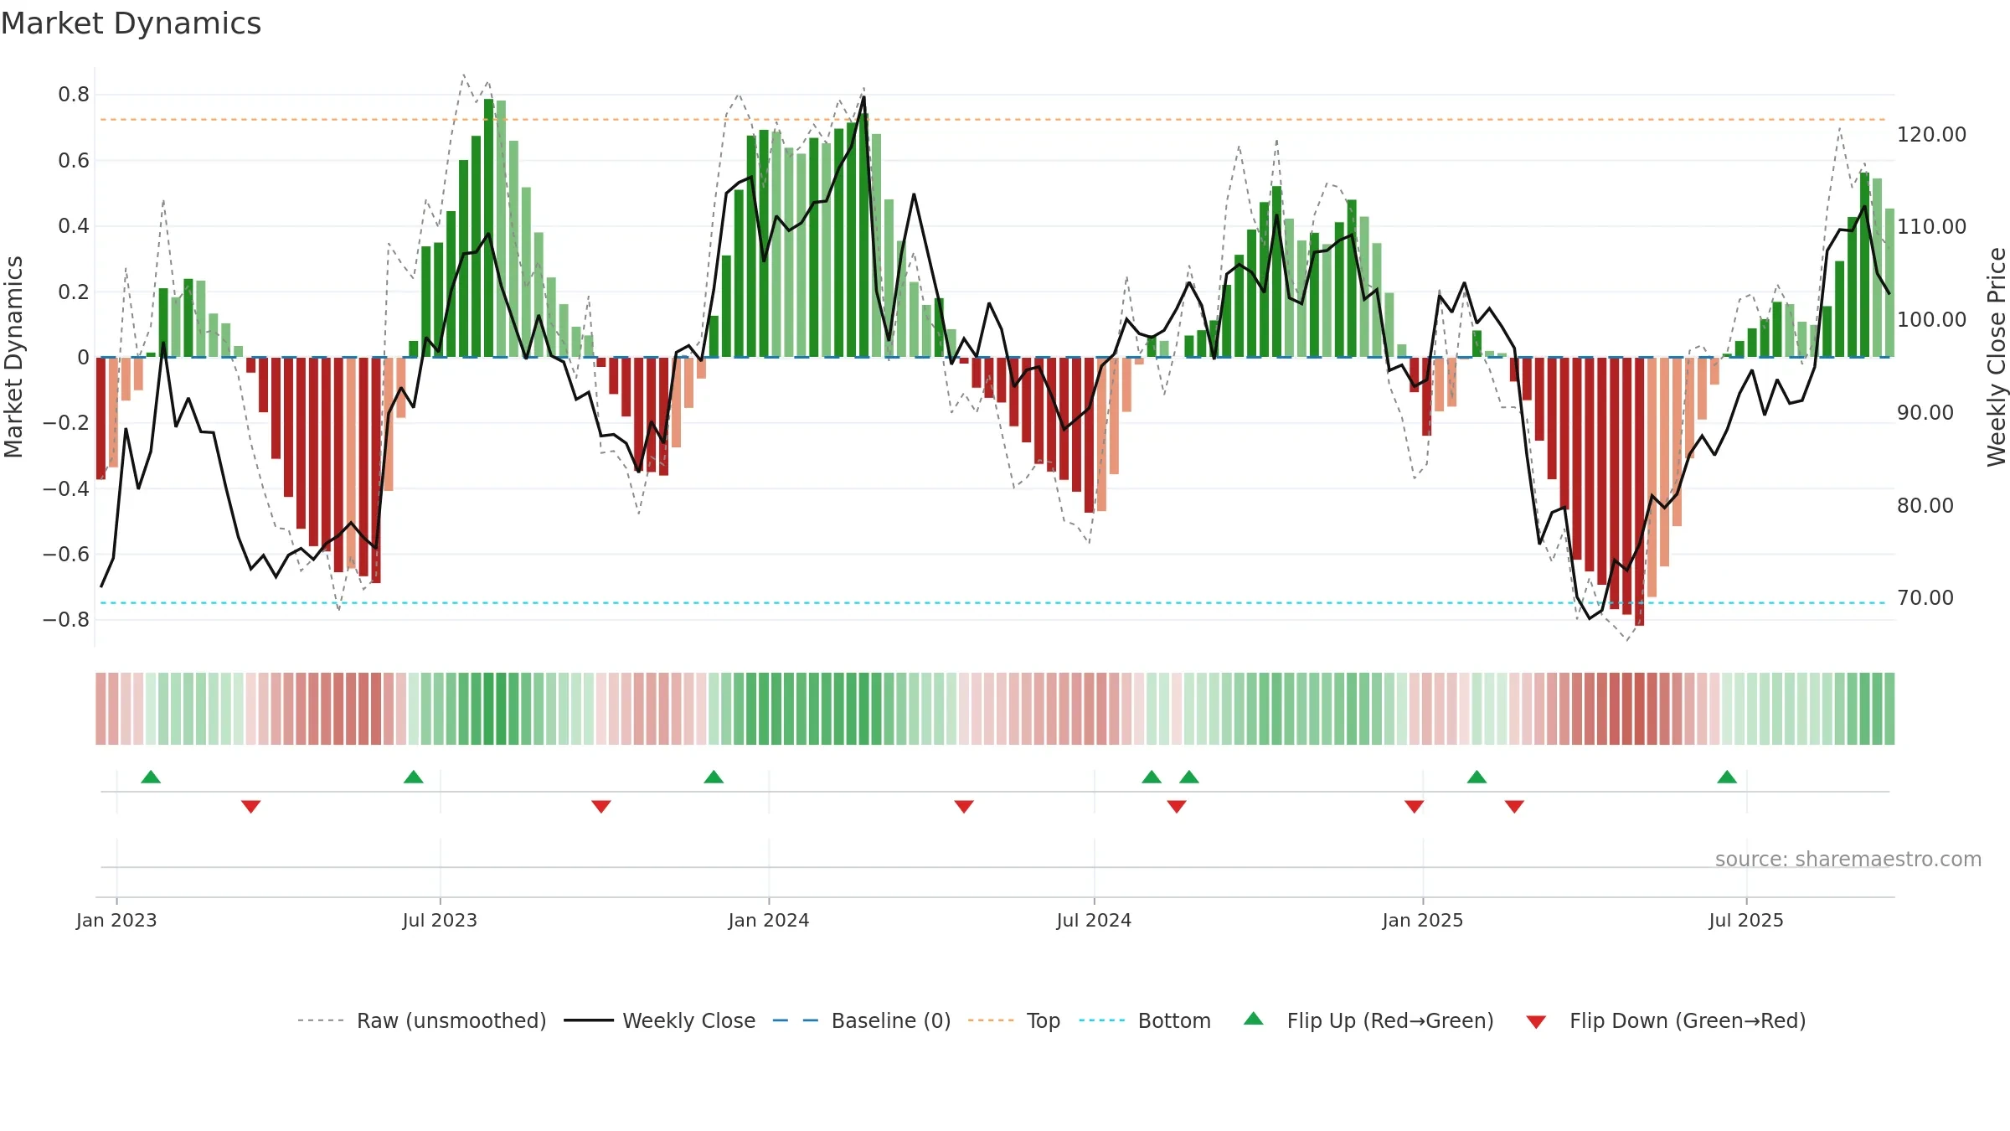The image size is (2010, 1131).
Task: Select the Flip Up marker just before Jul 2025
Action: 1727,777
